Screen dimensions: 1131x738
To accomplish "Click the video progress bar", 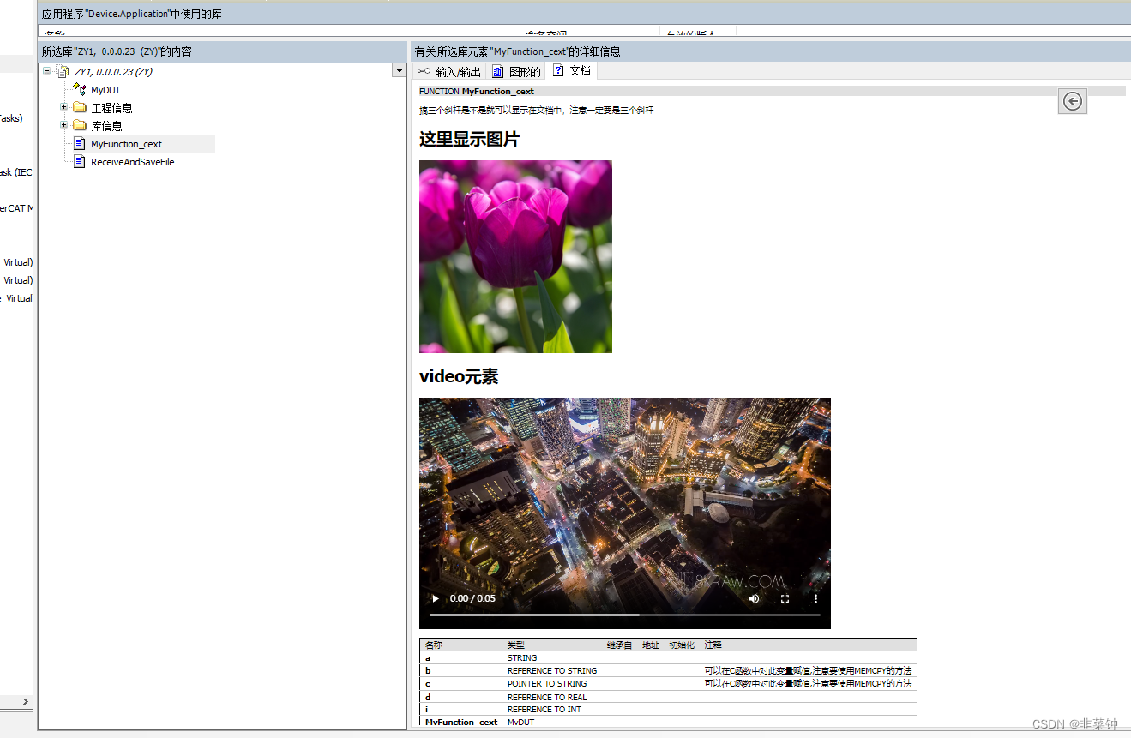I will click(624, 615).
